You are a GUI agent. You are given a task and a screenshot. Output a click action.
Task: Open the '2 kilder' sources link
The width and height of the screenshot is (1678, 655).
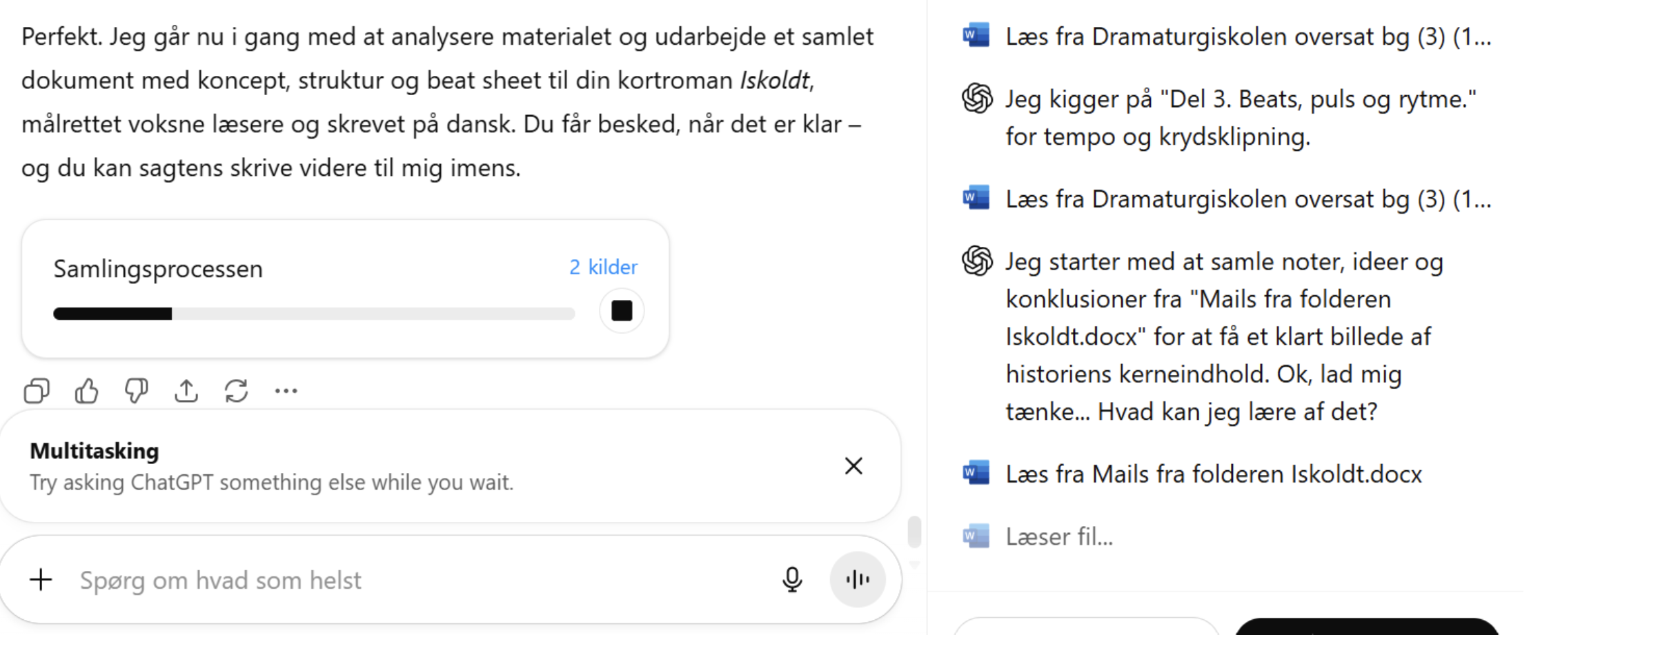603,268
